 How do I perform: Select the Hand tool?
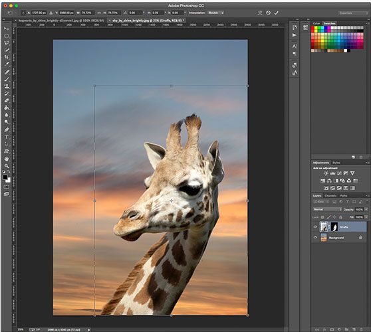[7, 159]
